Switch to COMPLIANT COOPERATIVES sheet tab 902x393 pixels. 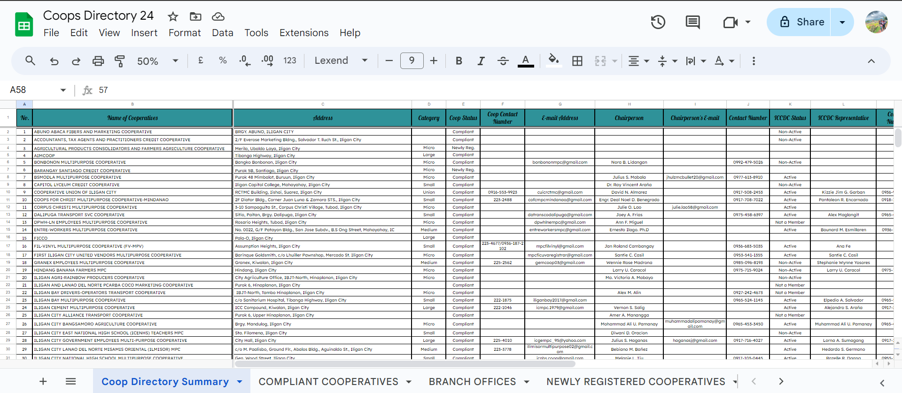point(328,382)
